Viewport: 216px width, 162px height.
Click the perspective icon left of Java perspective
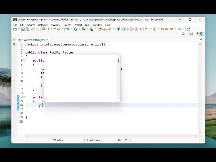197,34
